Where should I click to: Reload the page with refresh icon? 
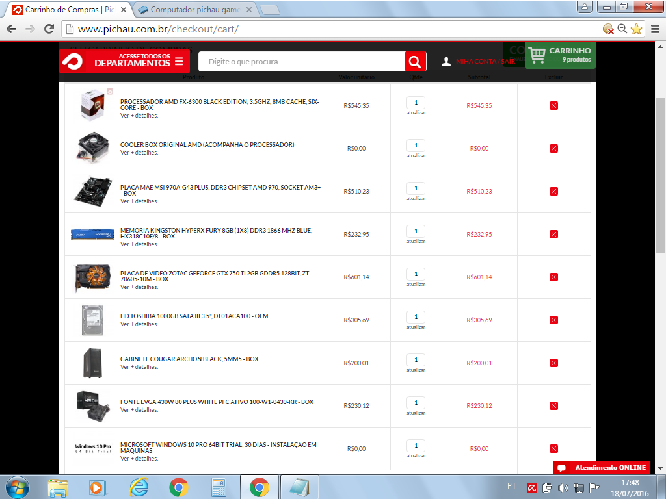point(49,29)
